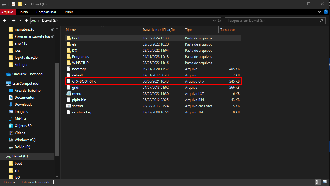Click the Imagens picture icon
330x186 pixels.
(x=11, y=112)
